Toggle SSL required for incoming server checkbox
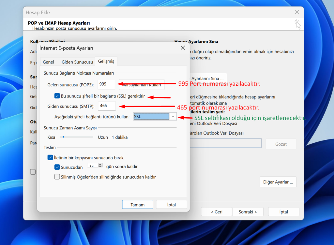This screenshot has width=334, height=245. (57, 96)
